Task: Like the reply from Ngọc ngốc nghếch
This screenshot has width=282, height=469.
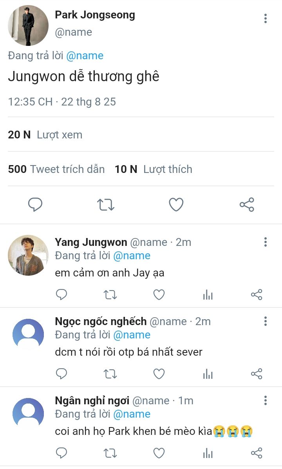Action: click(x=159, y=374)
